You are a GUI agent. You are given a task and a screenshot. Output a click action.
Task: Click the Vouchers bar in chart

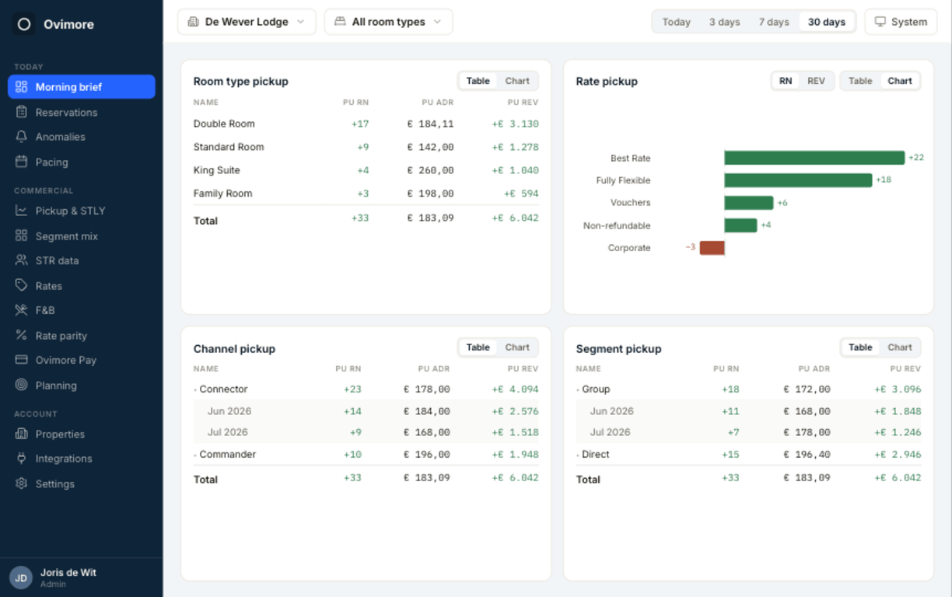[749, 203]
